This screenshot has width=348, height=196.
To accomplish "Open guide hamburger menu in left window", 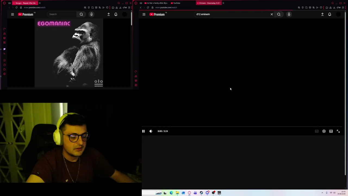I will coord(13,14).
